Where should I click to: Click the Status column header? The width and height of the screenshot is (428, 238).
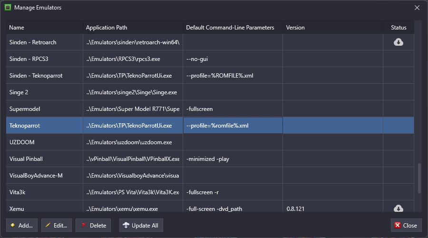[x=399, y=28]
